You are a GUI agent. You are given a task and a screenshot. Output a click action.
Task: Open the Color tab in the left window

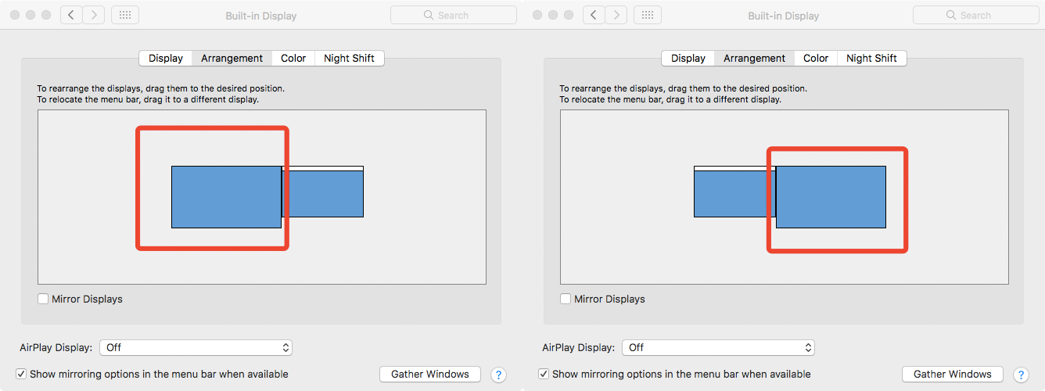tap(293, 58)
